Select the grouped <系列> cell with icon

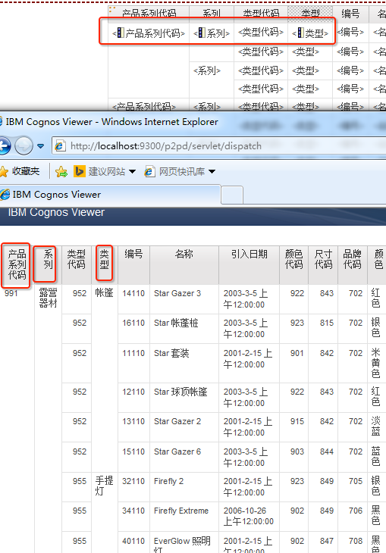(212, 33)
